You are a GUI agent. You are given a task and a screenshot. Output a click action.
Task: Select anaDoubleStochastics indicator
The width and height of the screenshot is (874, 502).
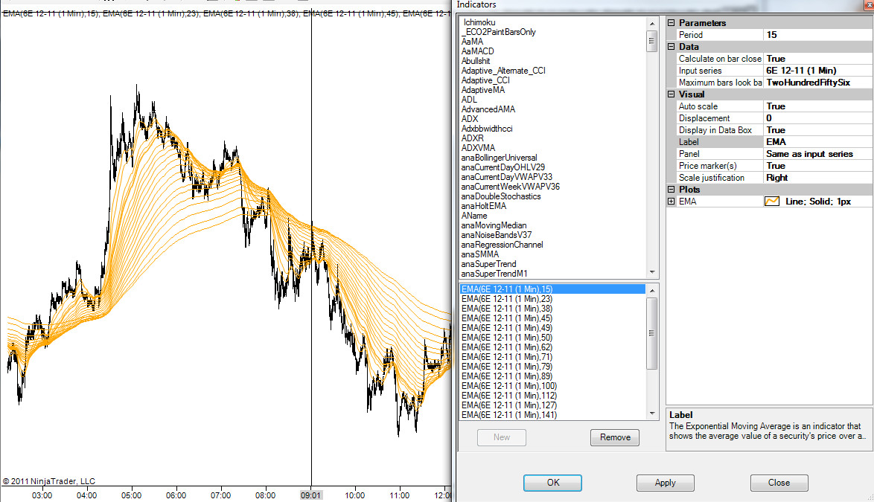501,196
